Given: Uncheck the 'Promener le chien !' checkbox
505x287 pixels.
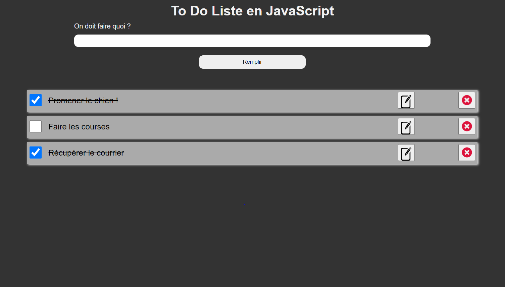Looking at the screenshot, I should (36, 100).
